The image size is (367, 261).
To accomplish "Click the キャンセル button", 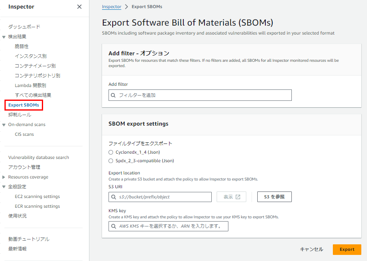I will (x=312, y=250).
